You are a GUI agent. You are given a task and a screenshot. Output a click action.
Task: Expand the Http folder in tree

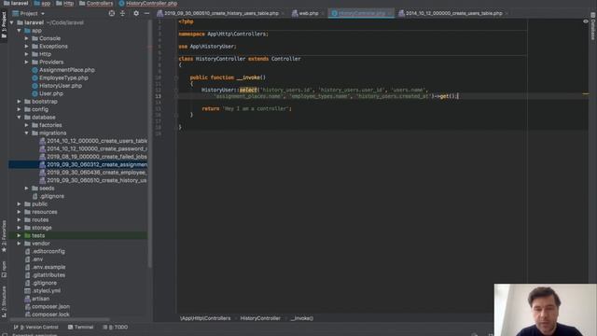click(x=27, y=54)
